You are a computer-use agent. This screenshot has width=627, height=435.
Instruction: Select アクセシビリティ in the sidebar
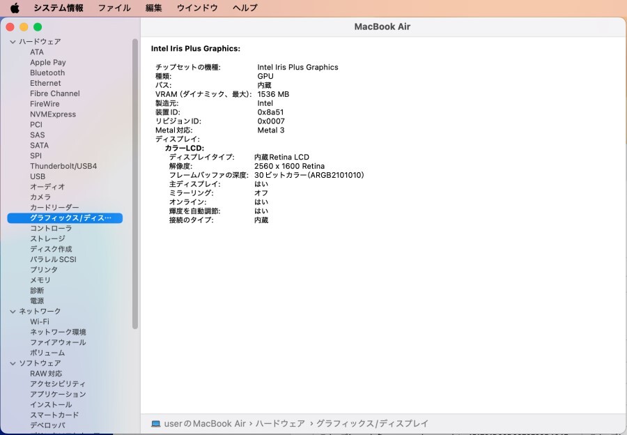tap(58, 384)
